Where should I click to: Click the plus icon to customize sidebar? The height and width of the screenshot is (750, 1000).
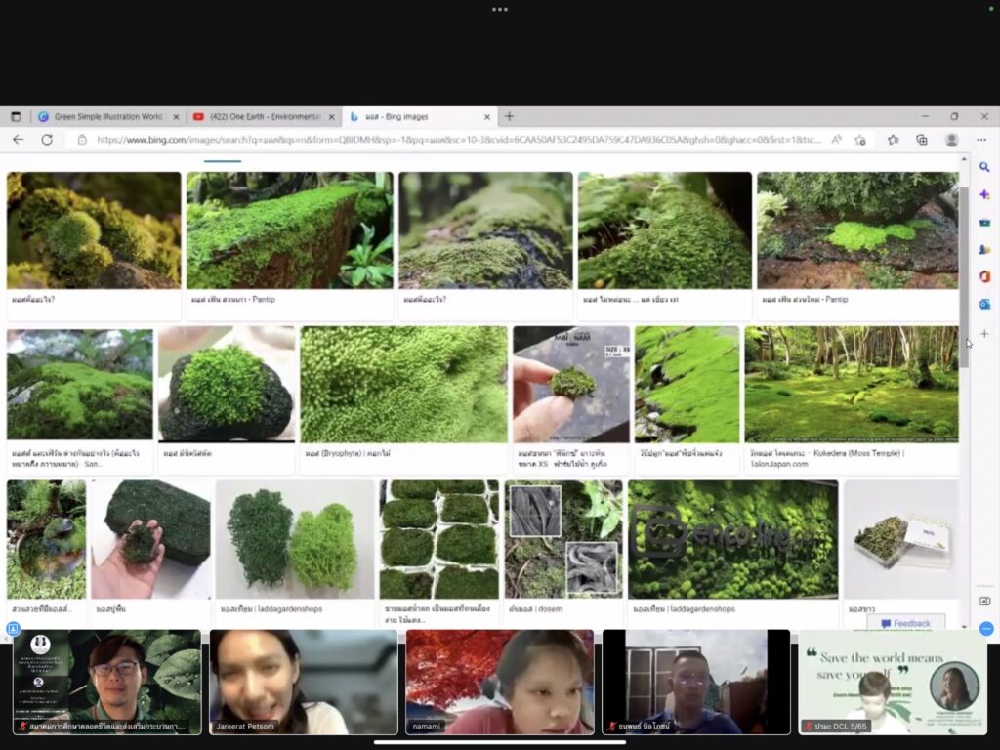pos(984,334)
